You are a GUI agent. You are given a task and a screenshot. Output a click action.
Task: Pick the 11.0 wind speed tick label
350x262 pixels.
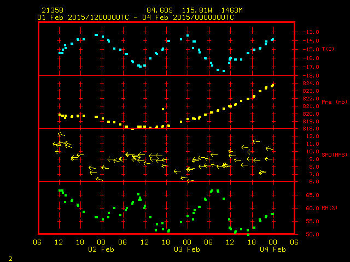(x=312, y=144)
